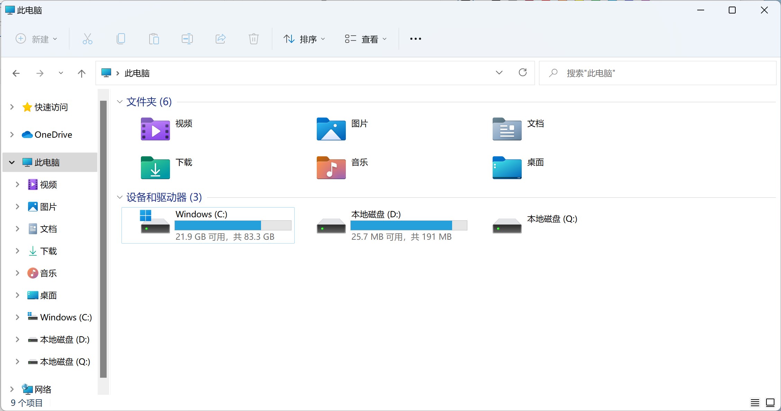781x411 pixels.
Task: Collapse the 设备和驱动器 group
Action: (x=120, y=197)
